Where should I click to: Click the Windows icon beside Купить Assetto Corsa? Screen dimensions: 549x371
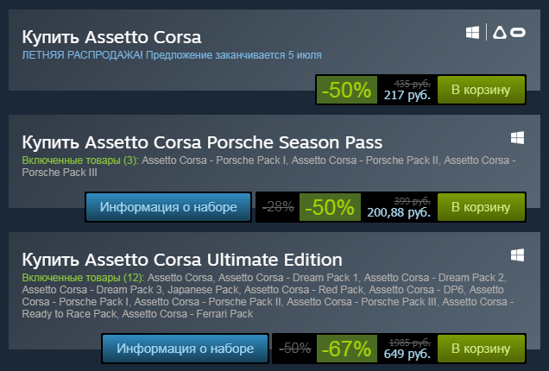pyautogui.click(x=472, y=33)
